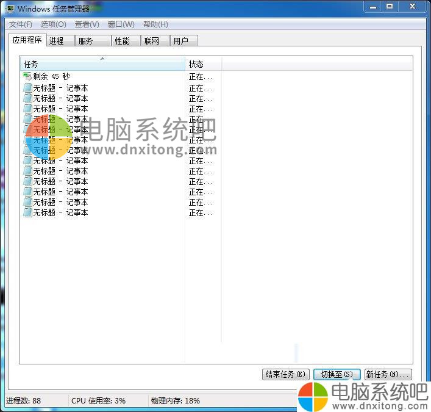Switch to the 应用程序 tab

click(x=27, y=40)
